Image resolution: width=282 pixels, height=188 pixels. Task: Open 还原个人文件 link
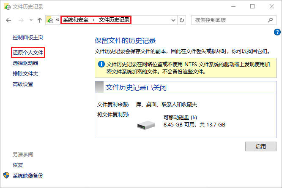[x=28, y=53]
